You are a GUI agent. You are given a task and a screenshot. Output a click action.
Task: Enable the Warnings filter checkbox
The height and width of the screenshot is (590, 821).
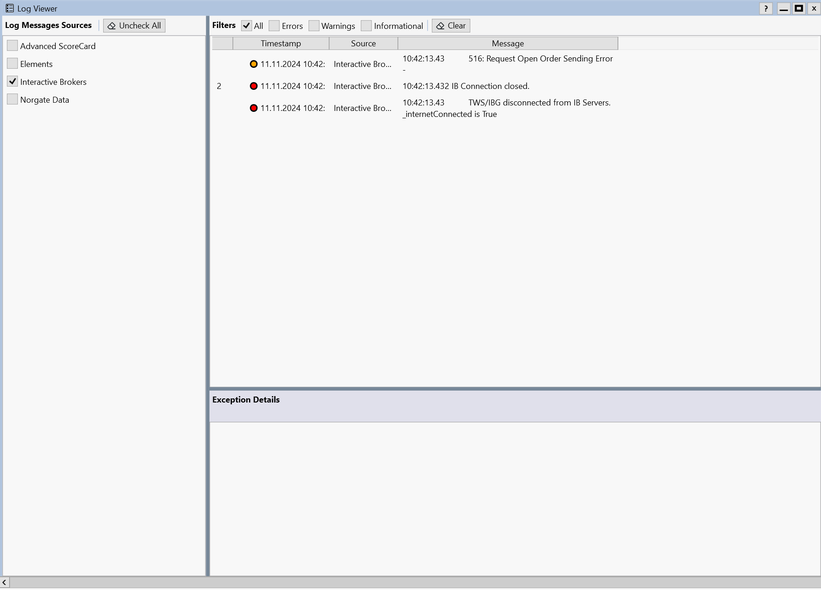click(x=314, y=26)
